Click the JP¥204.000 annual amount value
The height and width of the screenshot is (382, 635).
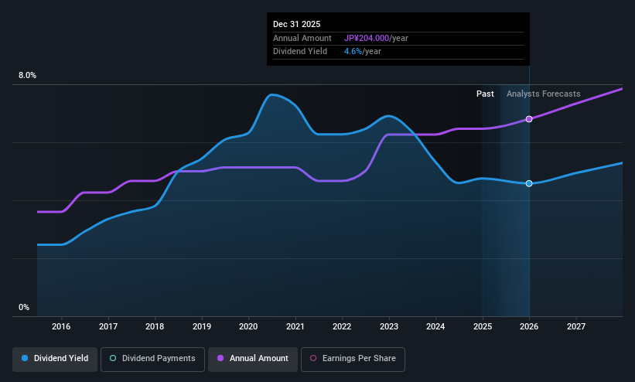367,38
